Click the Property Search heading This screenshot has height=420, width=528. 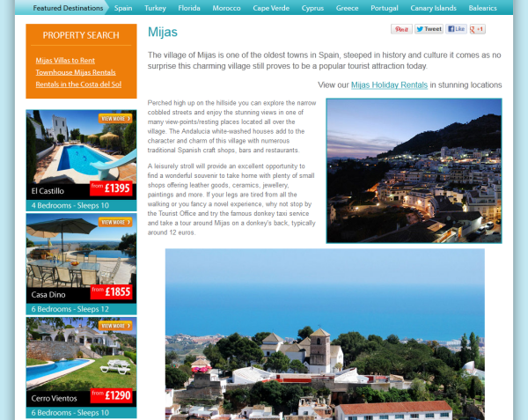click(81, 35)
